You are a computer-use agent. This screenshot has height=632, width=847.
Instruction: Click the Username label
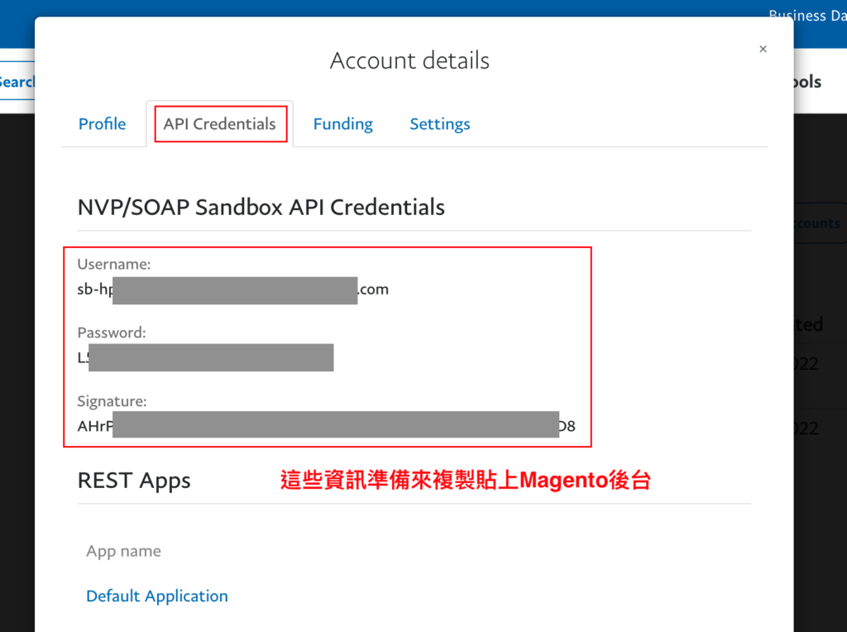(114, 264)
